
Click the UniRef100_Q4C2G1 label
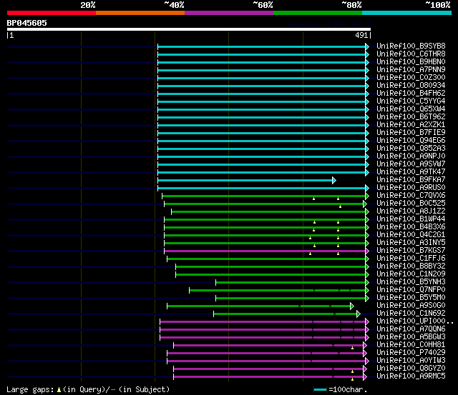(x=411, y=235)
